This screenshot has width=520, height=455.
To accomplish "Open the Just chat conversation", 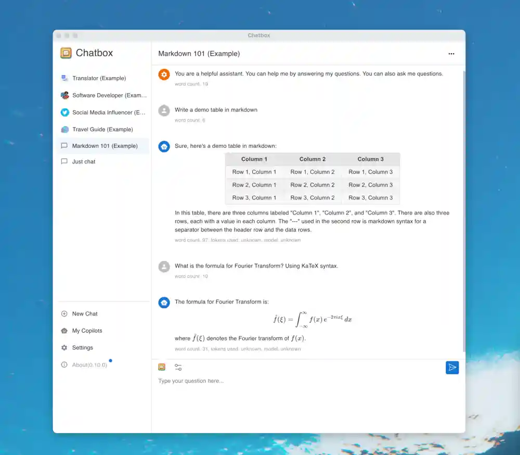I will [103, 161].
